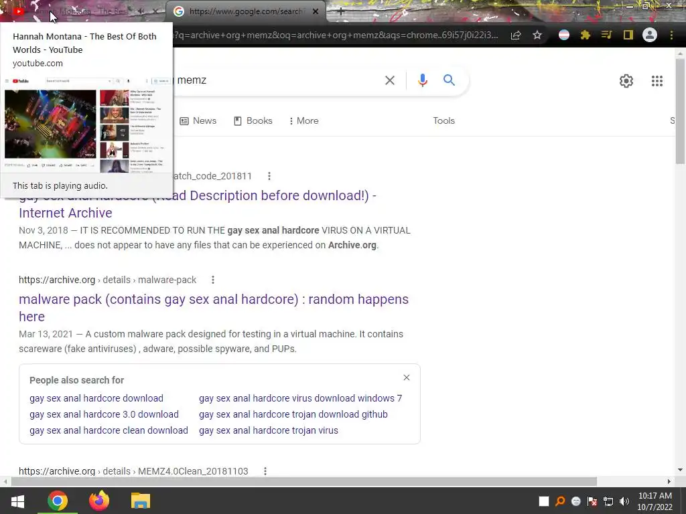The width and height of the screenshot is (686, 514).
Task: Open Google quick settings gear
Action: (626, 81)
